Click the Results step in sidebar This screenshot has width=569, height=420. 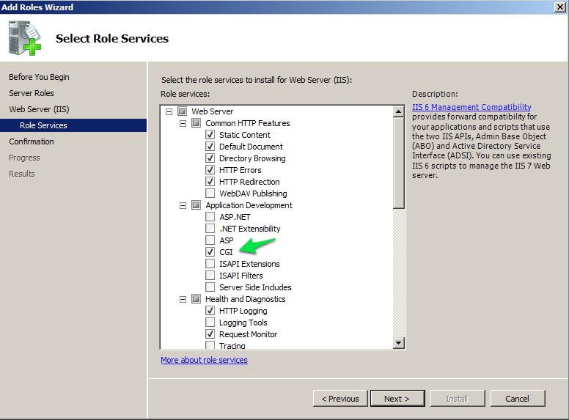pyautogui.click(x=22, y=174)
